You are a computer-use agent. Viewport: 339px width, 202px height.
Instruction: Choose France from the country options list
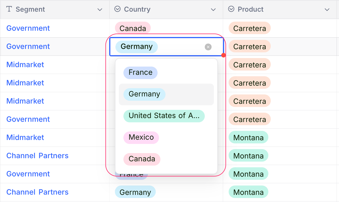[x=140, y=73]
